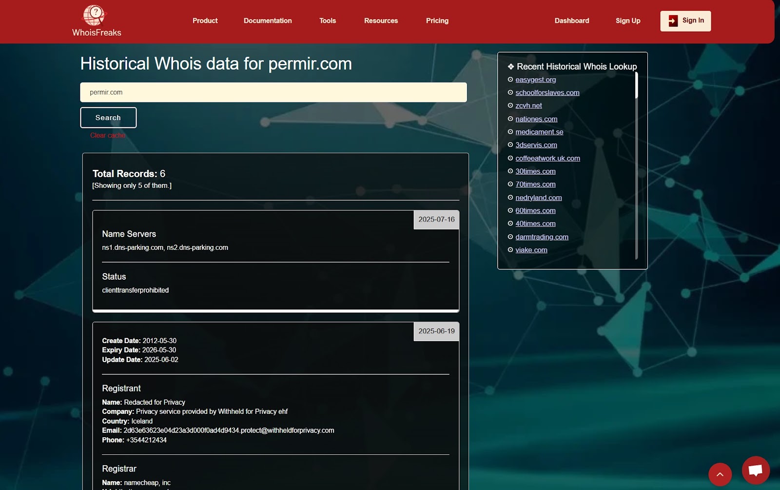The height and width of the screenshot is (490, 780).
Task: Click the Clear cache link
Action: coord(108,136)
